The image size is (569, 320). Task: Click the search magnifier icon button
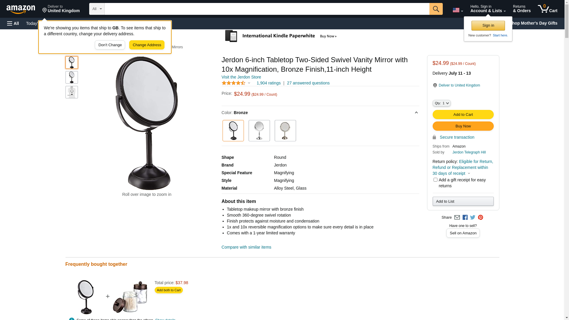[436, 9]
